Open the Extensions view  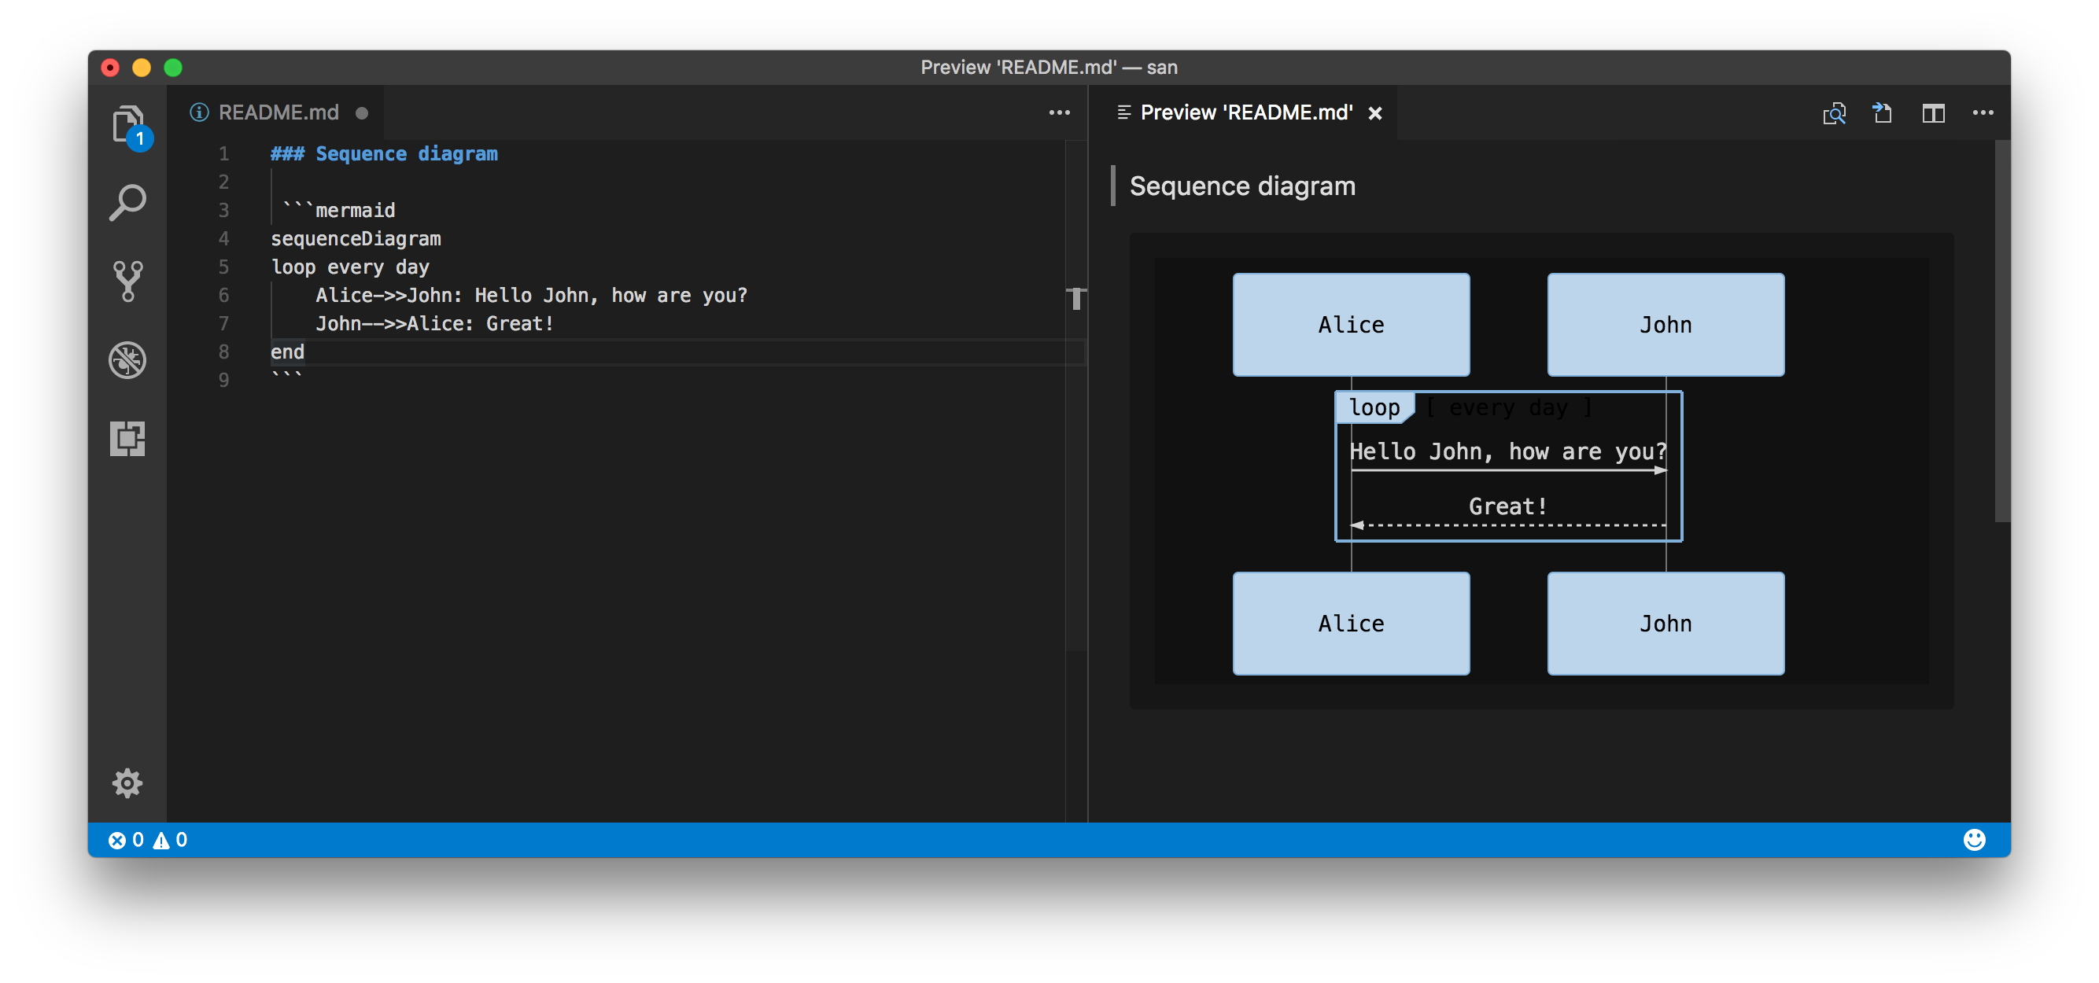coord(128,440)
